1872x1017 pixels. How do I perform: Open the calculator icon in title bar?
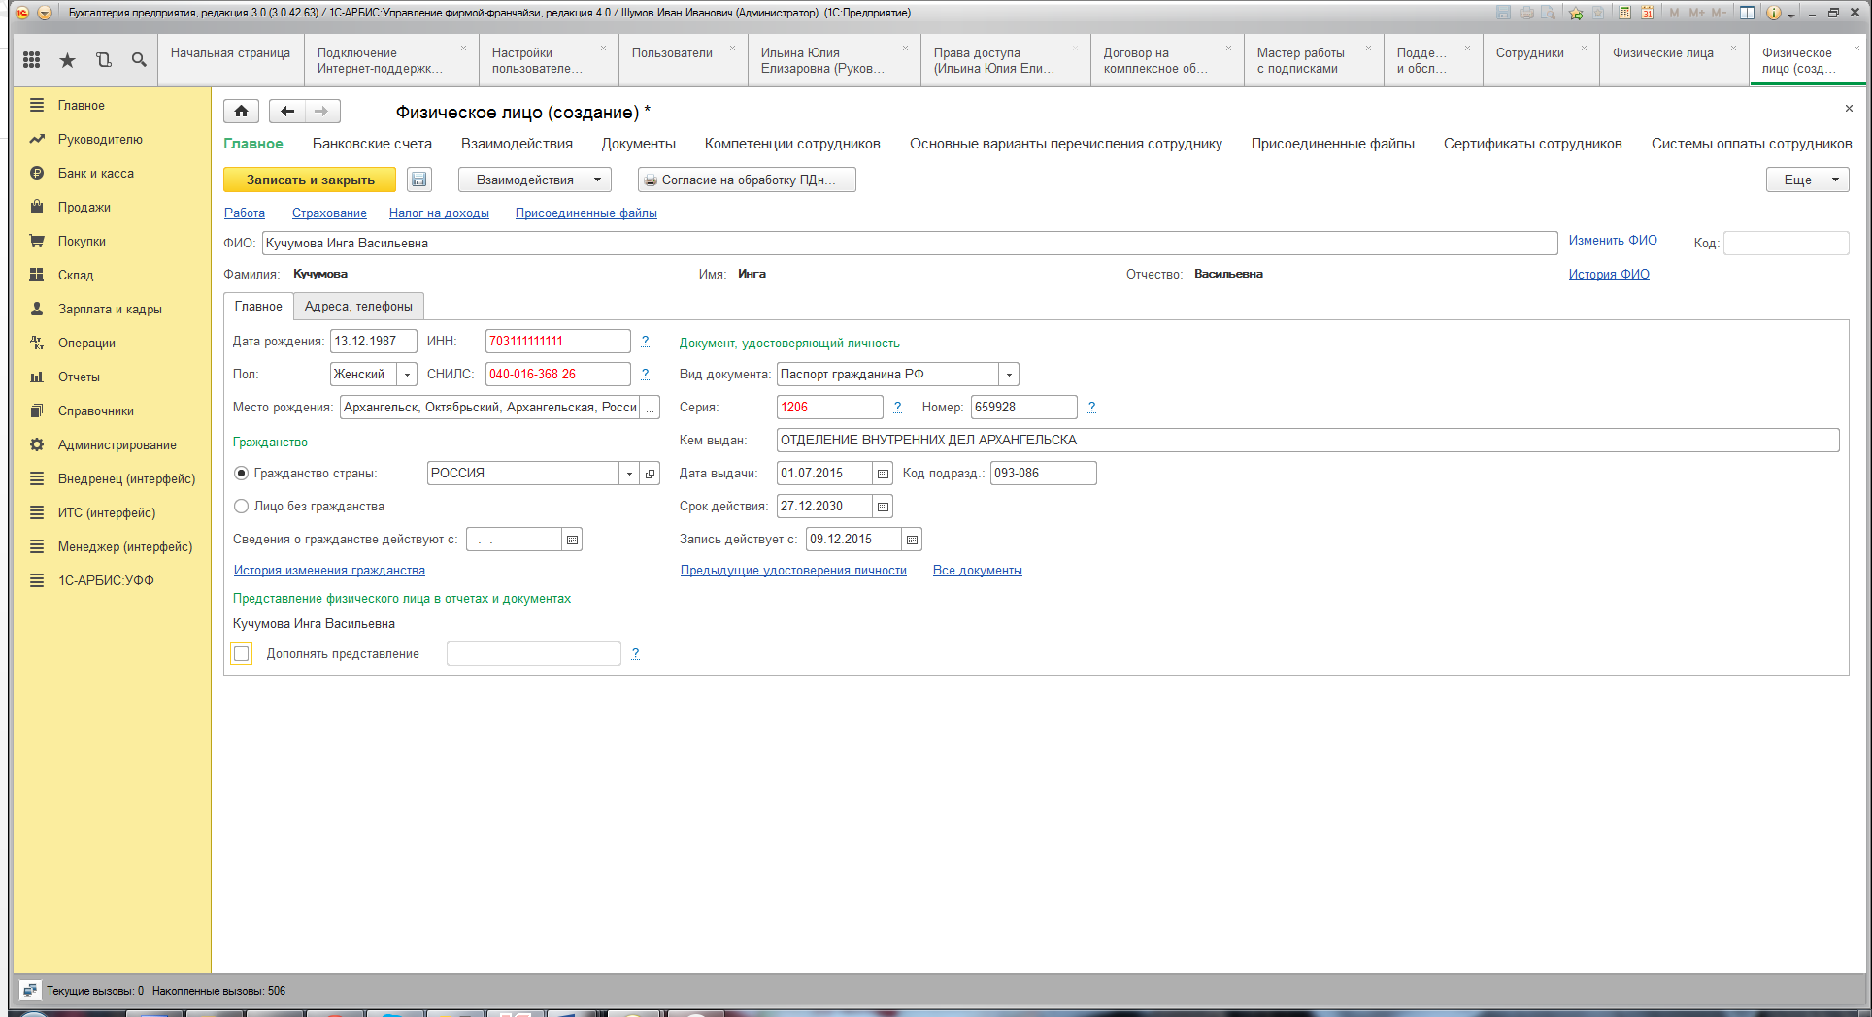[1624, 13]
